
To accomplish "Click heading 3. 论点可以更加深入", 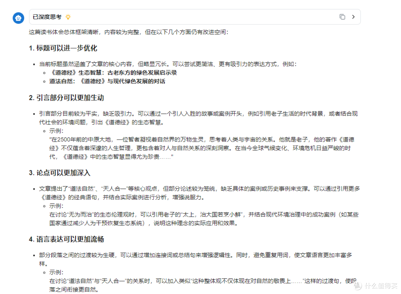I will pyautogui.click(x=59, y=173).
